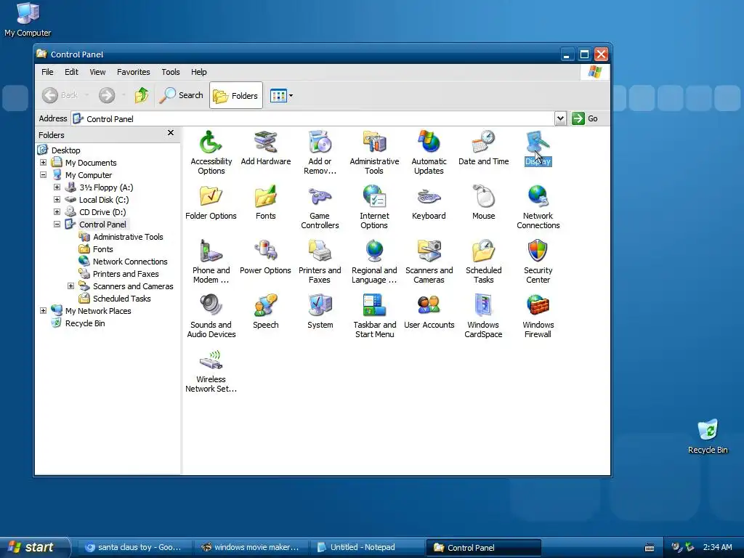Open Windows Firewall icon
This screenshot has width=744, height=558.
click(538, 317)
